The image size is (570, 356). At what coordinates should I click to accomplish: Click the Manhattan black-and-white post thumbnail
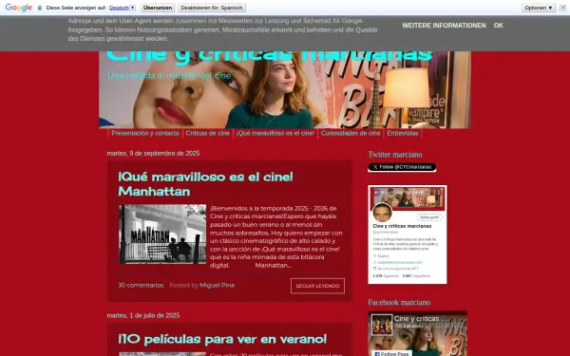coord(162,234)
